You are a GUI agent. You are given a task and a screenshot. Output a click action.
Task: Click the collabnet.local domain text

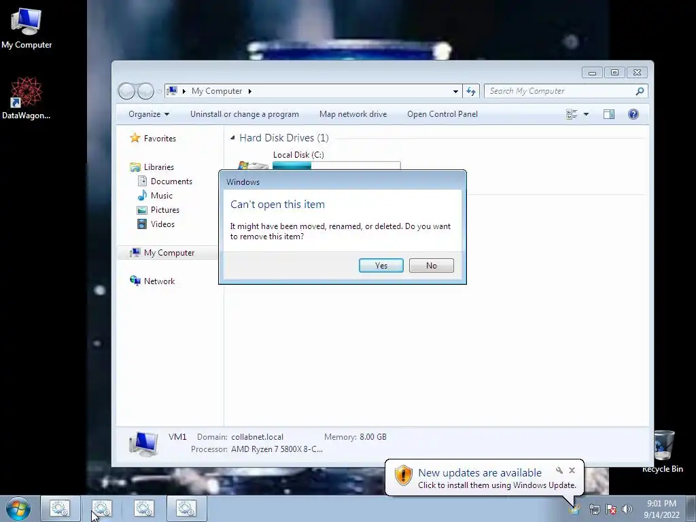[257, 437]
